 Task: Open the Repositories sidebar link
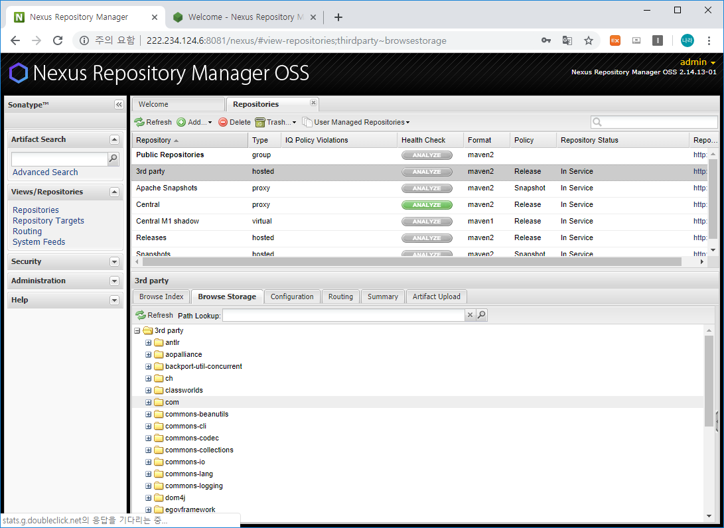coord(36,210)
